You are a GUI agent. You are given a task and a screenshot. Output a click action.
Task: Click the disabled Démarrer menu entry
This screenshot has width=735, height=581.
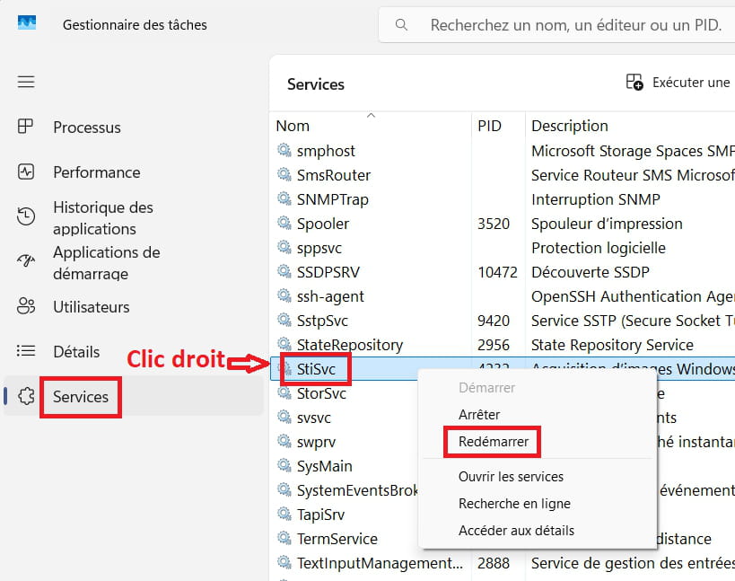point(486,388)
